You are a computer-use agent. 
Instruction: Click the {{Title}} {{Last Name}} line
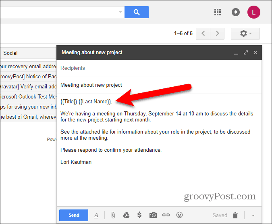click(x=86, y=101)
